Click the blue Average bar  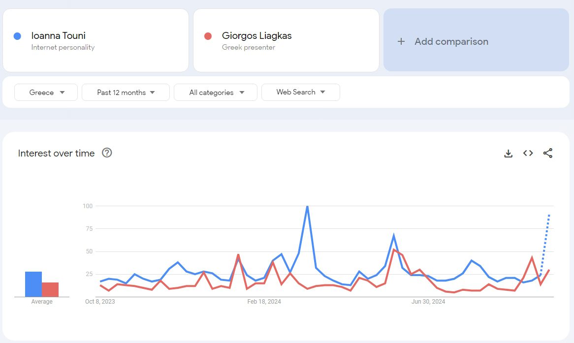[33, 284]
